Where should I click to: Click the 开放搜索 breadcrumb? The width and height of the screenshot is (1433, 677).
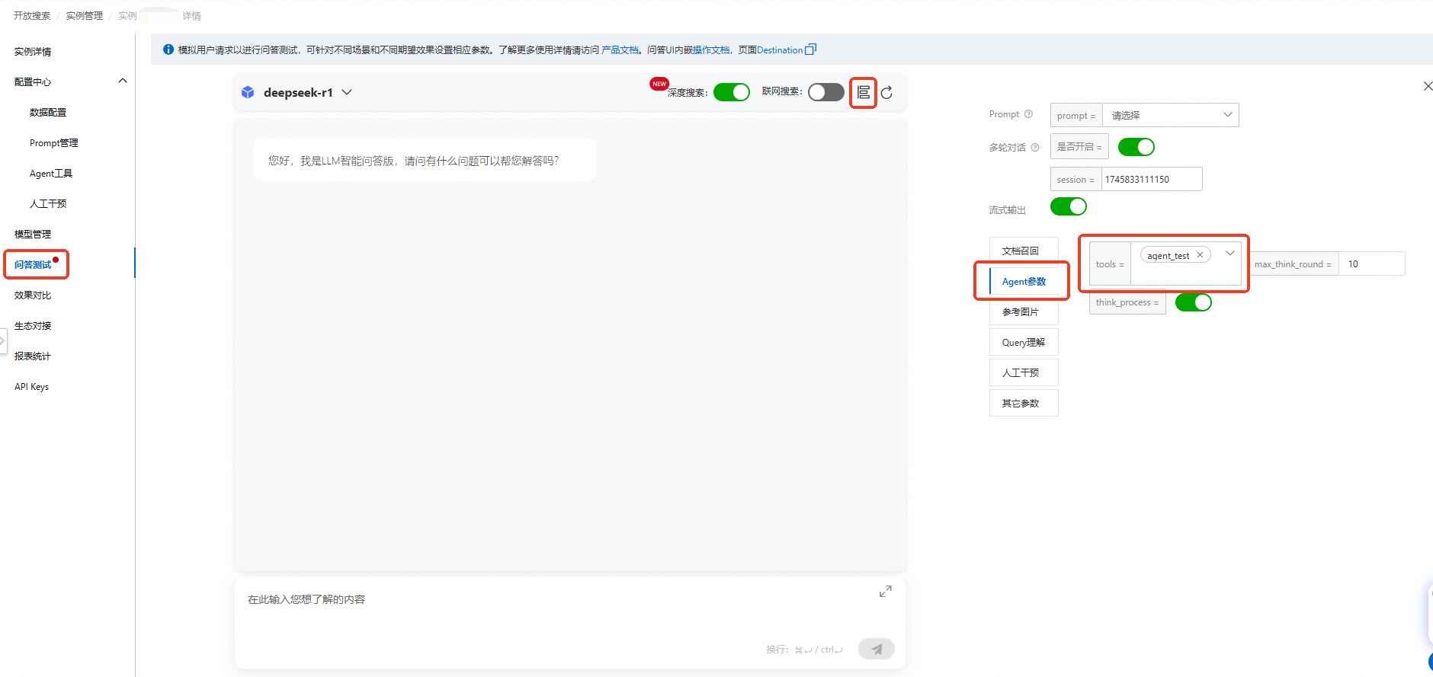click(x=32, y=15)
